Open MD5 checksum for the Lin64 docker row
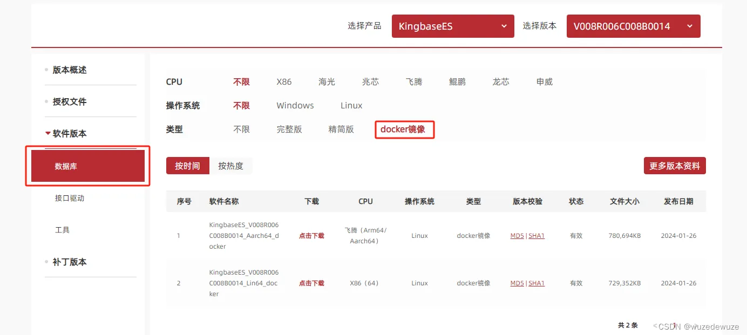The width and height of the screenshot is (747, 335). point(517,283)
